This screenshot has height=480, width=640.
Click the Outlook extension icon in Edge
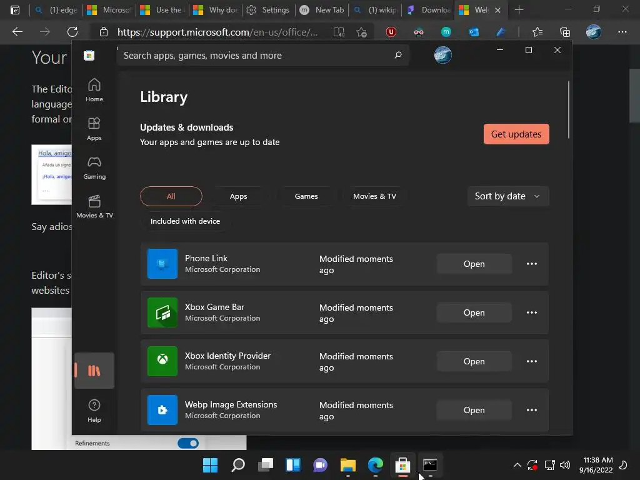tap(474, 32)
